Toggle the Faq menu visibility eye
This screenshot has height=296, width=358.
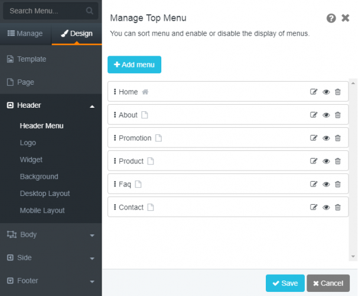coord(326,184)
